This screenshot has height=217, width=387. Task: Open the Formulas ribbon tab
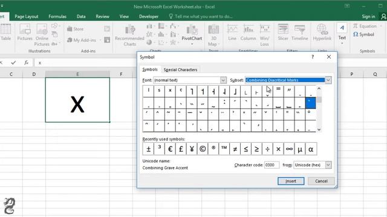pyautogui.click(x=57, y=16)
